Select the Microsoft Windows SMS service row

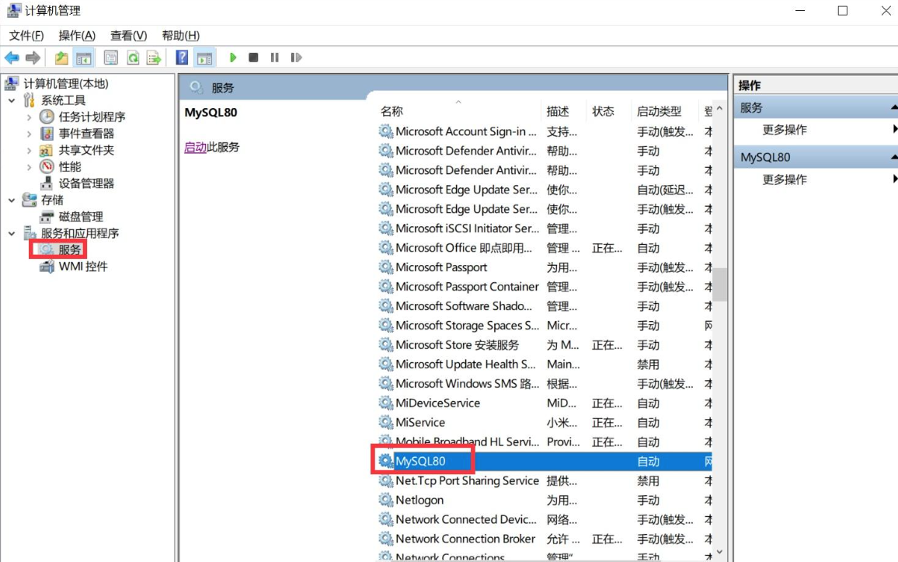[544, 383]
